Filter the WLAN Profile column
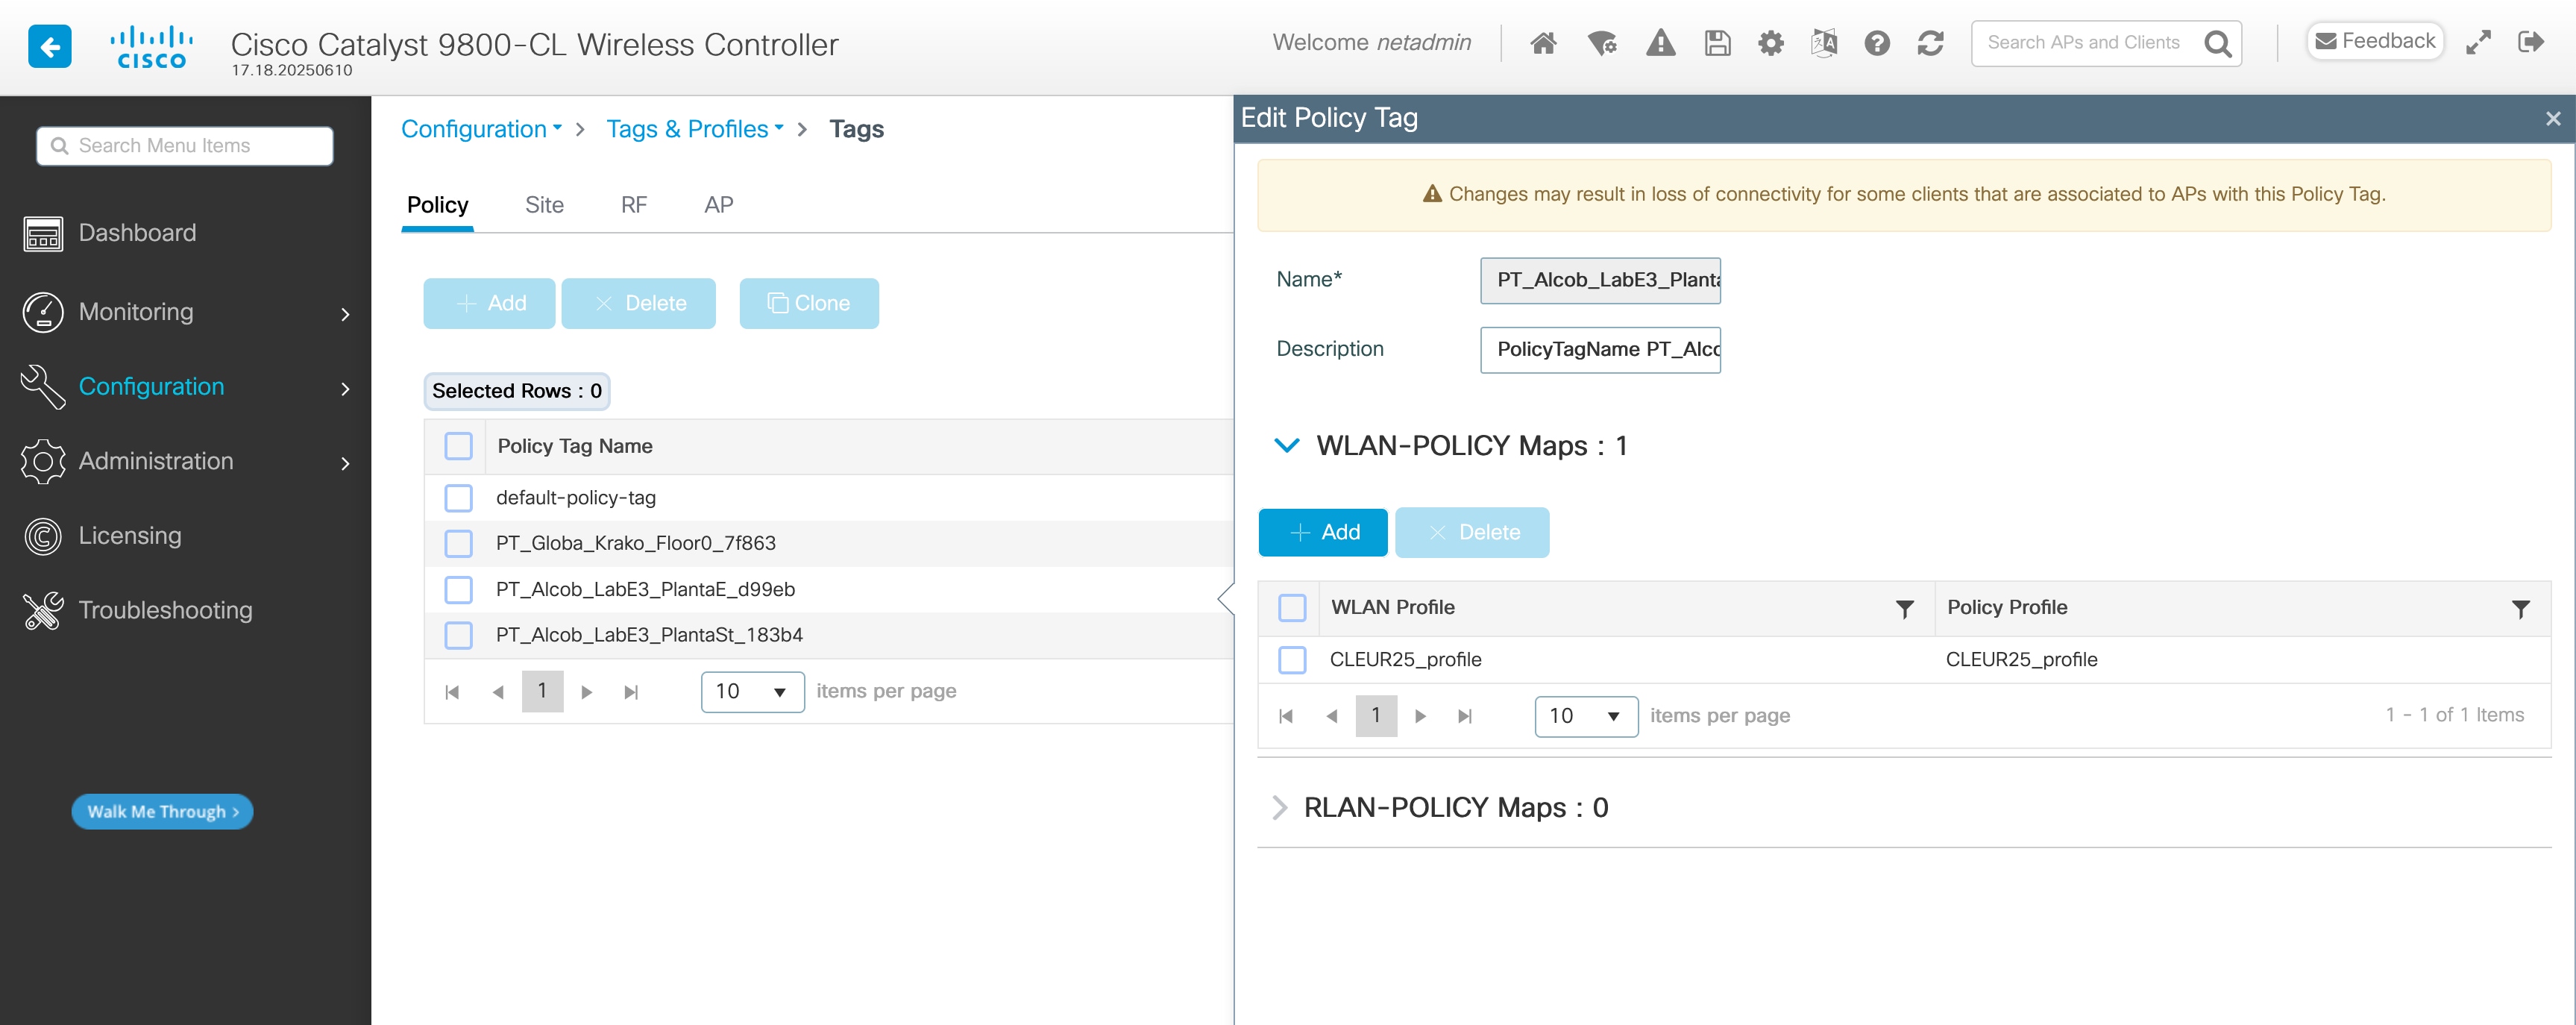This screenshot has height=1025, width=2576. tap(1904, 609)
